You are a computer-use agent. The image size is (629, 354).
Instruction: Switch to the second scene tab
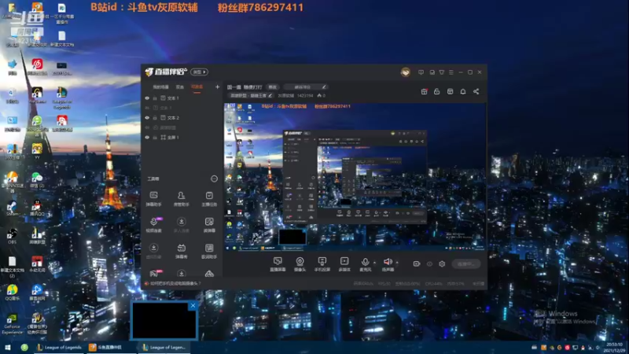pyautogui.click(x=180, y=87)
